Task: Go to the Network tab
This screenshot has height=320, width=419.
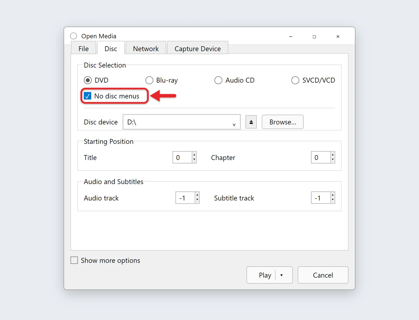Action: point(146,48)
